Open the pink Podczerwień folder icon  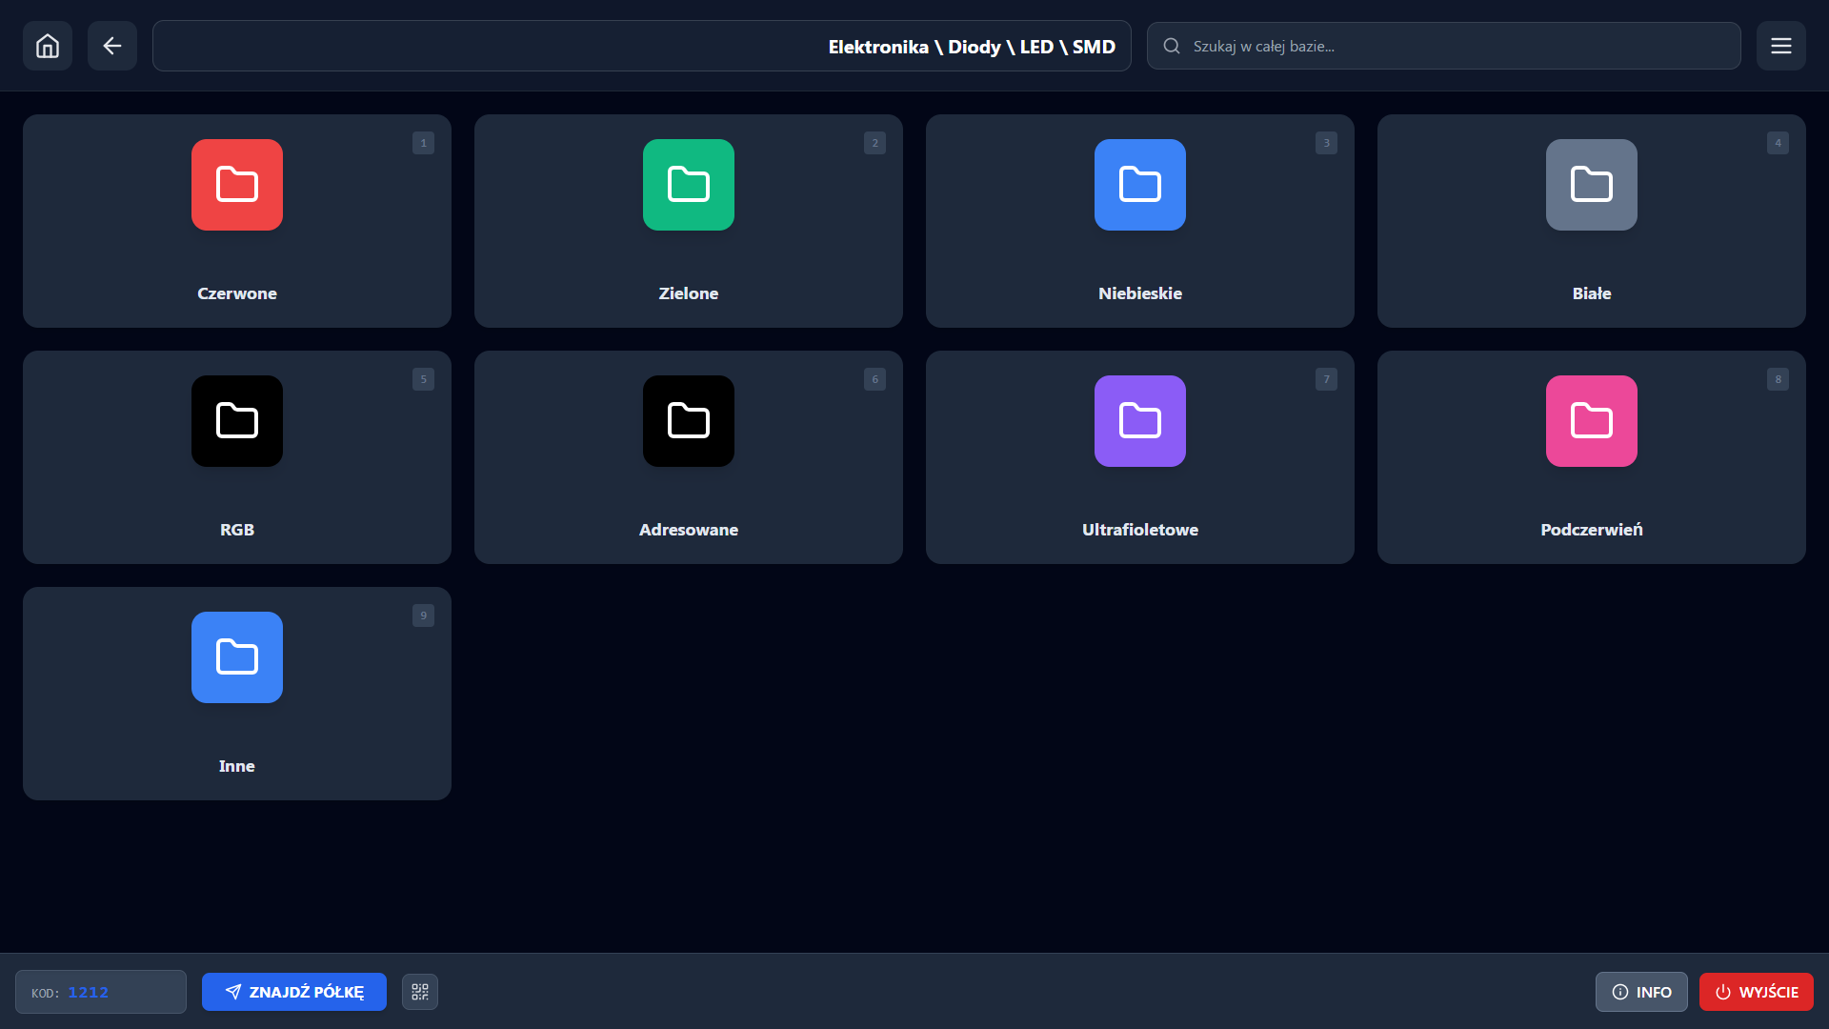pyautogui.click(x=1592, y=421)
